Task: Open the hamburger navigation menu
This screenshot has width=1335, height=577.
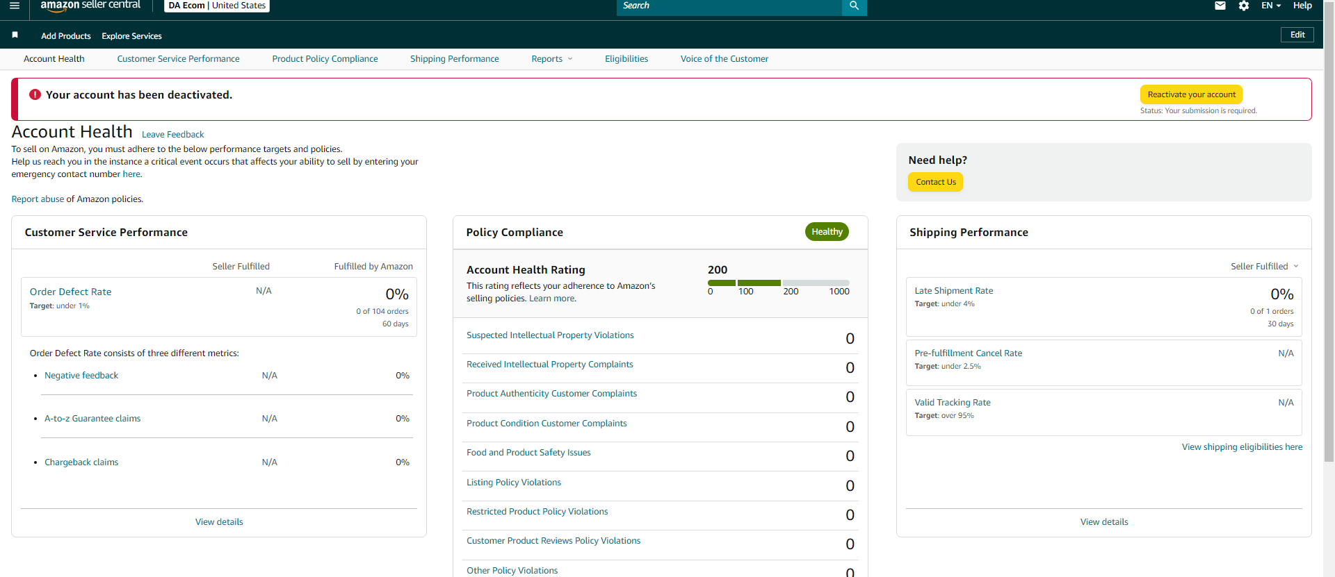Action: (x=15, y=6)
